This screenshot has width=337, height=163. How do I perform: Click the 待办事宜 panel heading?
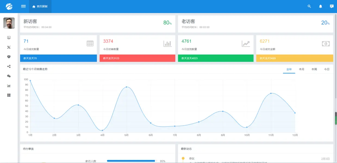click(28, 149)
